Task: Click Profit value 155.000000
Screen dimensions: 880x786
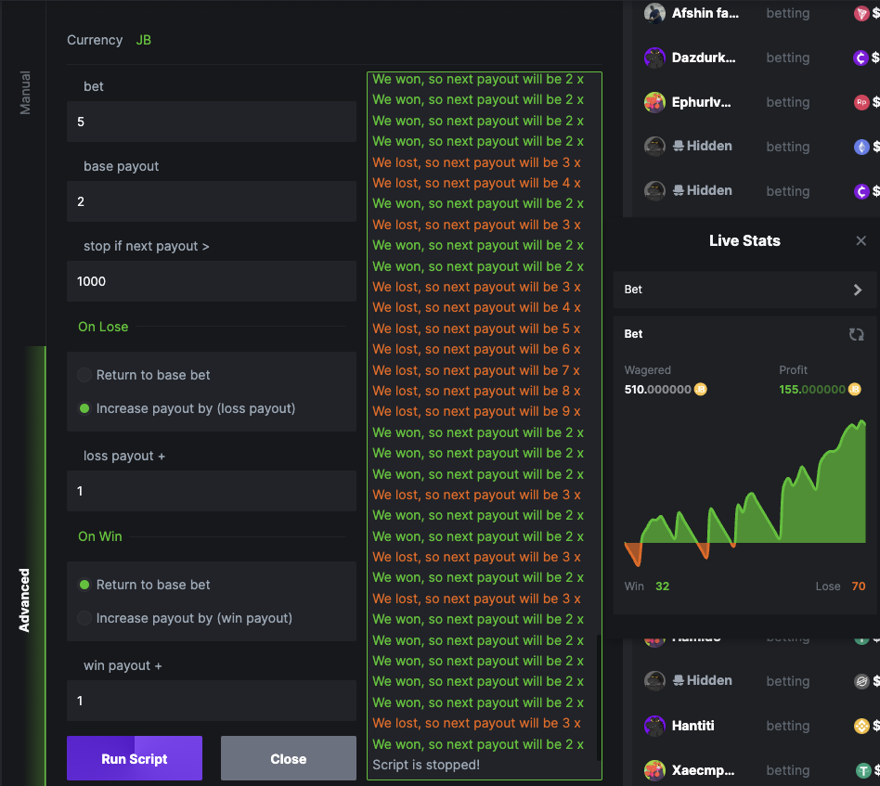Action: [x=812, y=390]
